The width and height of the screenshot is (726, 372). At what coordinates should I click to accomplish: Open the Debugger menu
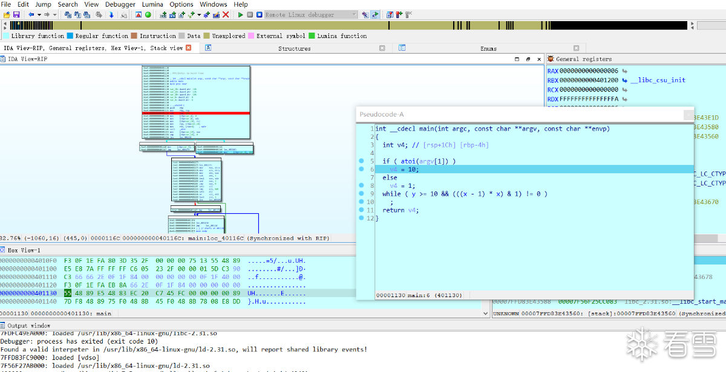tap(120, 4)
